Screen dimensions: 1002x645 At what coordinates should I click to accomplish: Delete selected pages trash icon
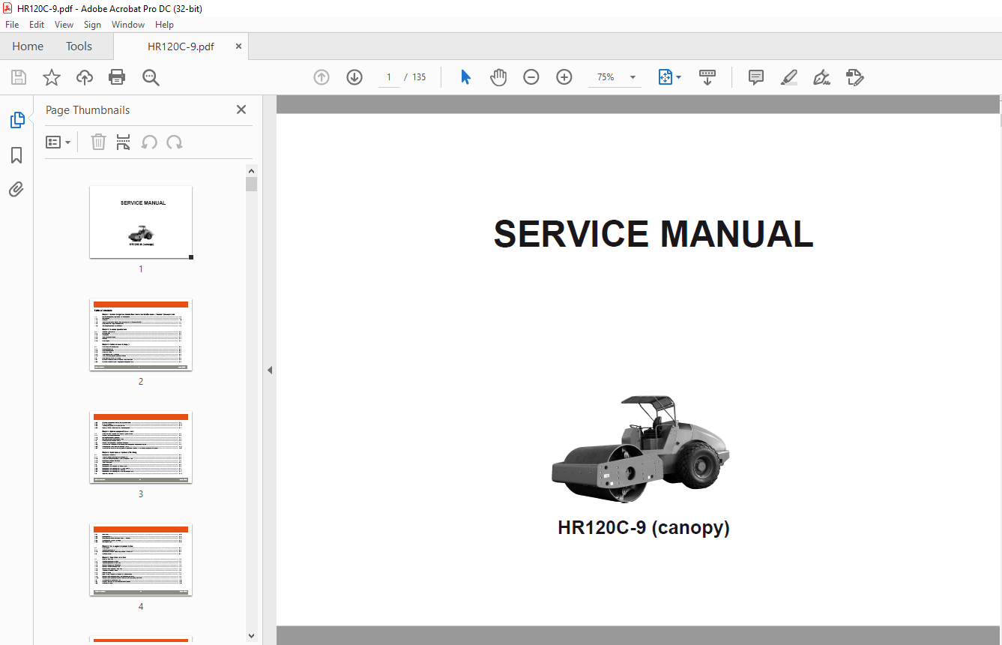(98, 142)
